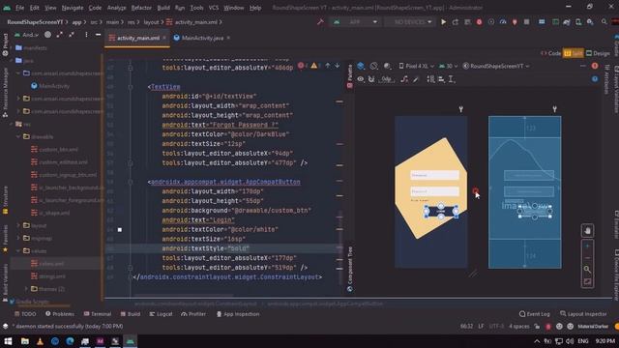This screenshot has height=348, width=619.
Task: Toggle the Resource Manager side panel
Action: coord(5,93)
